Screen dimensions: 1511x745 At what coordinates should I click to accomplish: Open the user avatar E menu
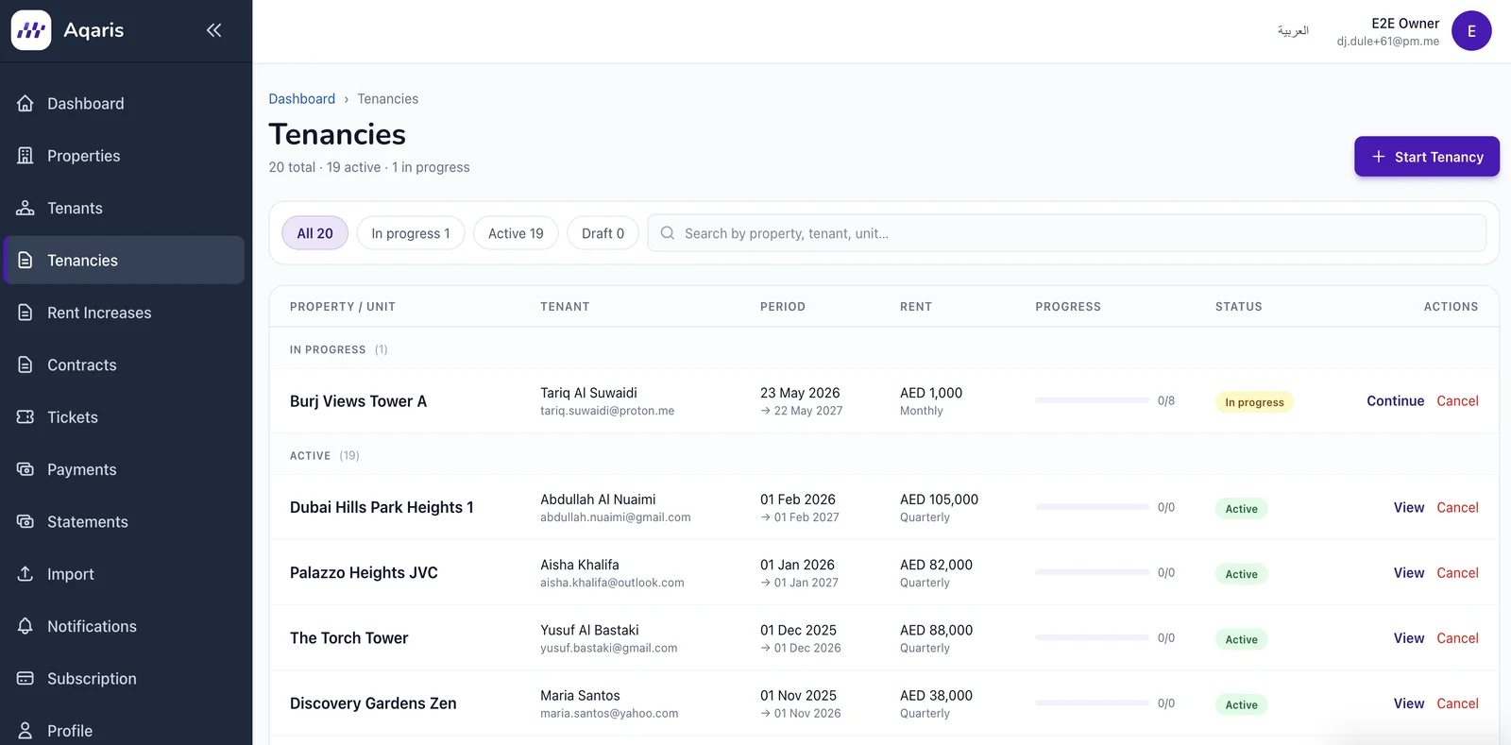[1471, 31]
